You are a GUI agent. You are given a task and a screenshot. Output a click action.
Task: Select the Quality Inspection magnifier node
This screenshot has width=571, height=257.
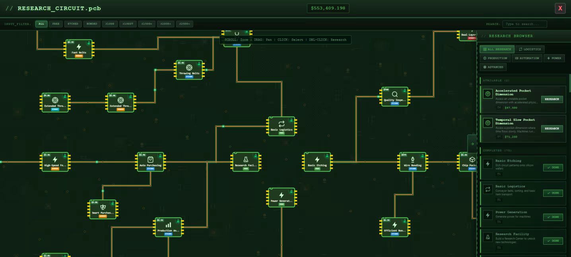(x=395, y=96)
